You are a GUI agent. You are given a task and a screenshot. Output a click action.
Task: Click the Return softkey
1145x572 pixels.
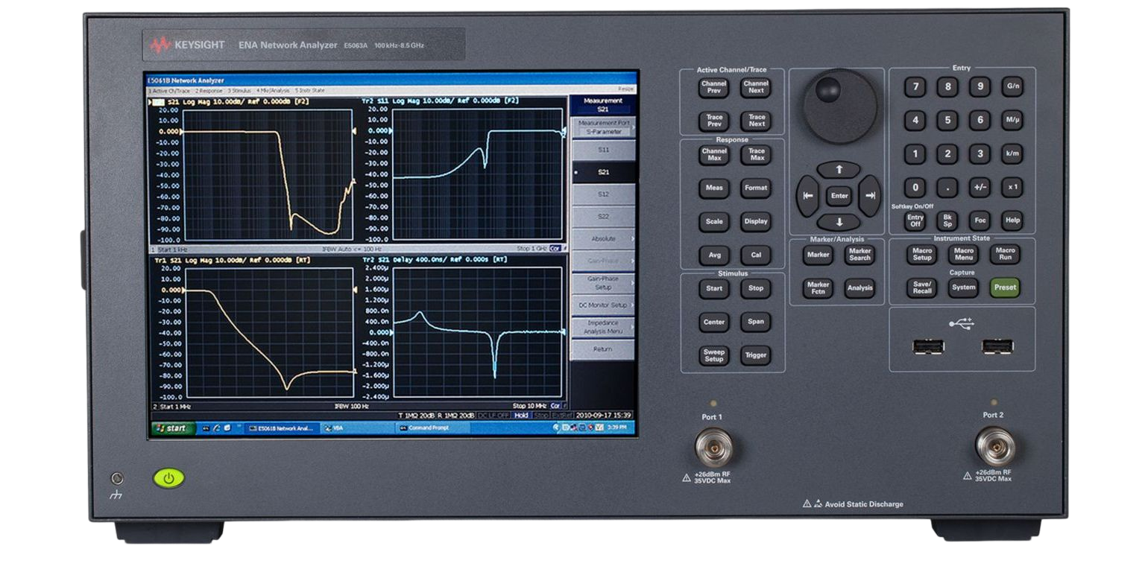603,349
